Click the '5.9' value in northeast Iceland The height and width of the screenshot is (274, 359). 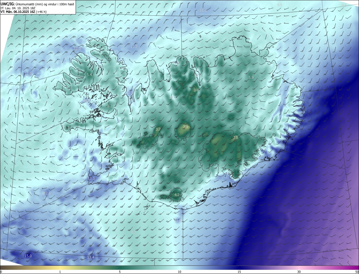(251, 77)
